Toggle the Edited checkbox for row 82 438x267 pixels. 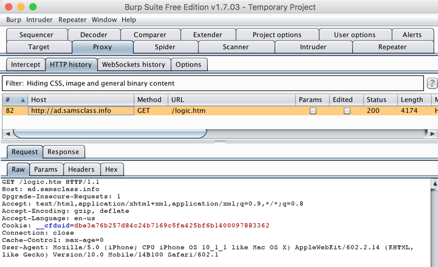click(x=347, y=111)
